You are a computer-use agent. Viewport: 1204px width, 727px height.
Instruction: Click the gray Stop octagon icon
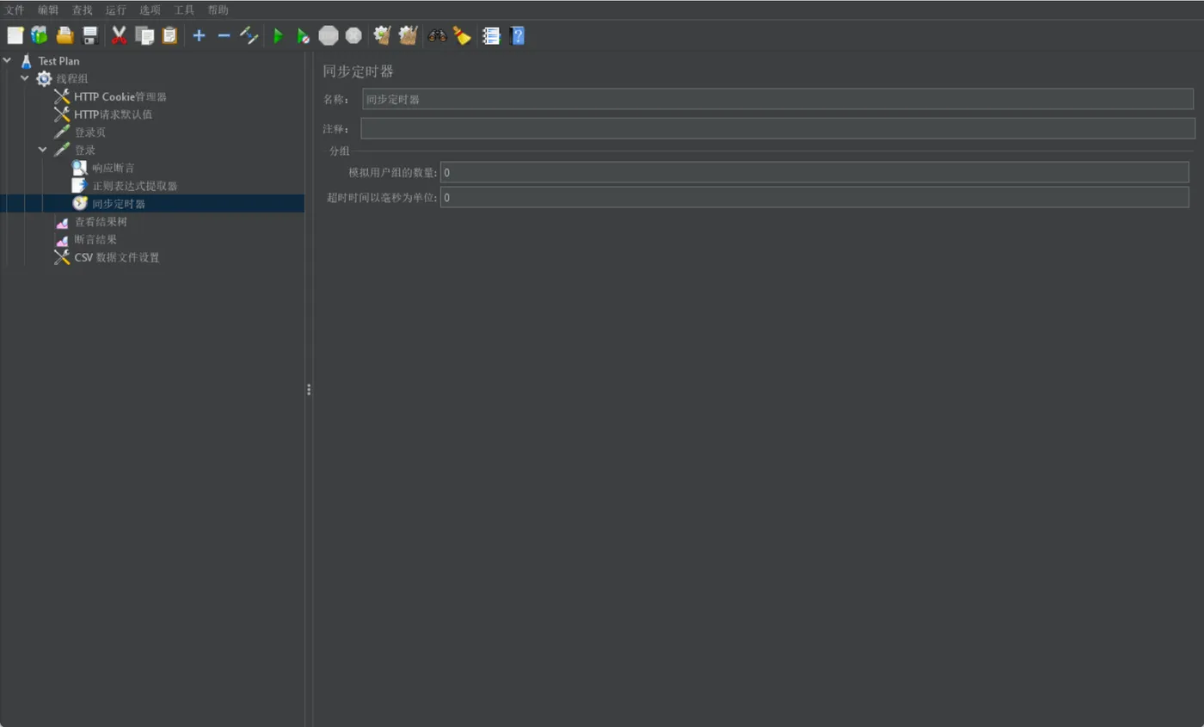click(329, 35)
